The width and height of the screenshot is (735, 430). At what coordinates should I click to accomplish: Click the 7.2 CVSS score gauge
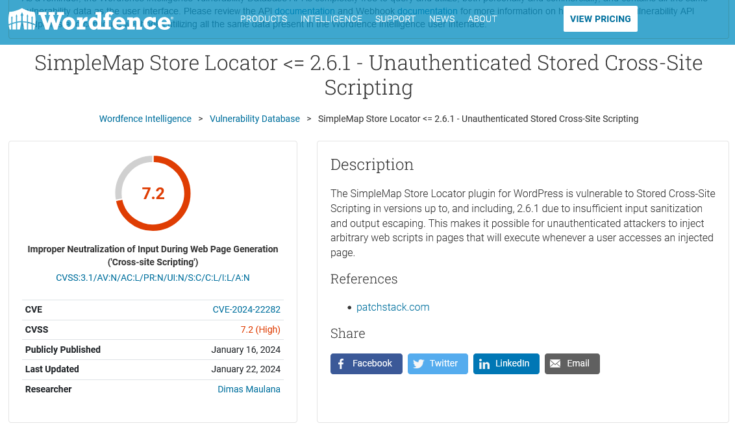point(153,193)
